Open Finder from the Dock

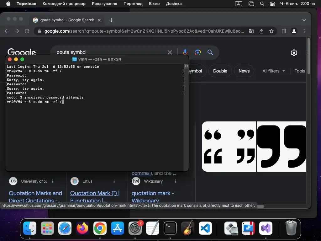point(30,228)
